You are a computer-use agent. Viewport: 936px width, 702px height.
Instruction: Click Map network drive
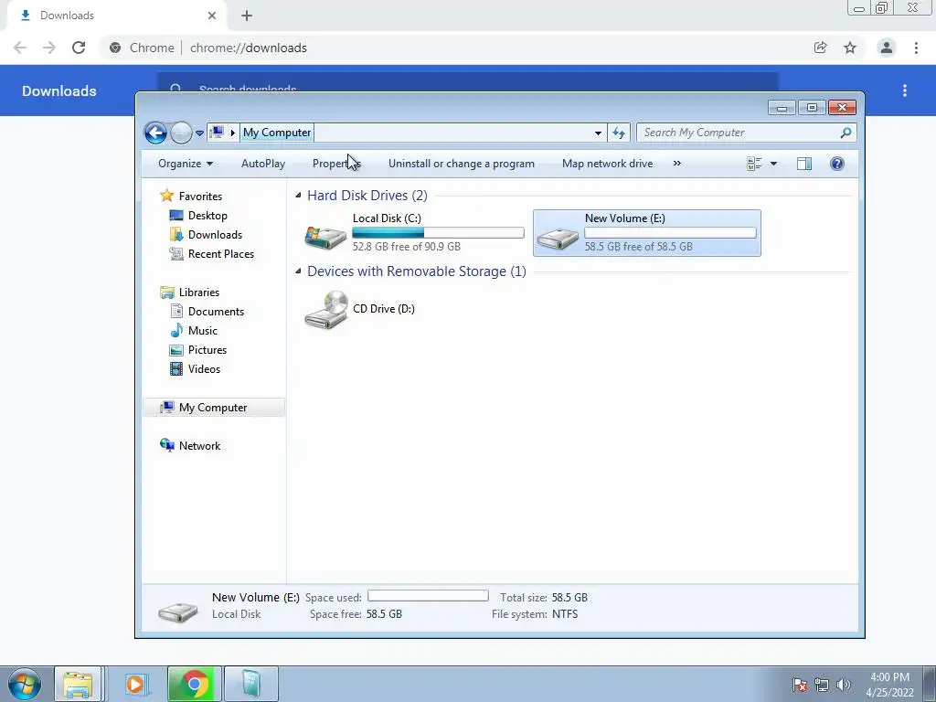607,164
